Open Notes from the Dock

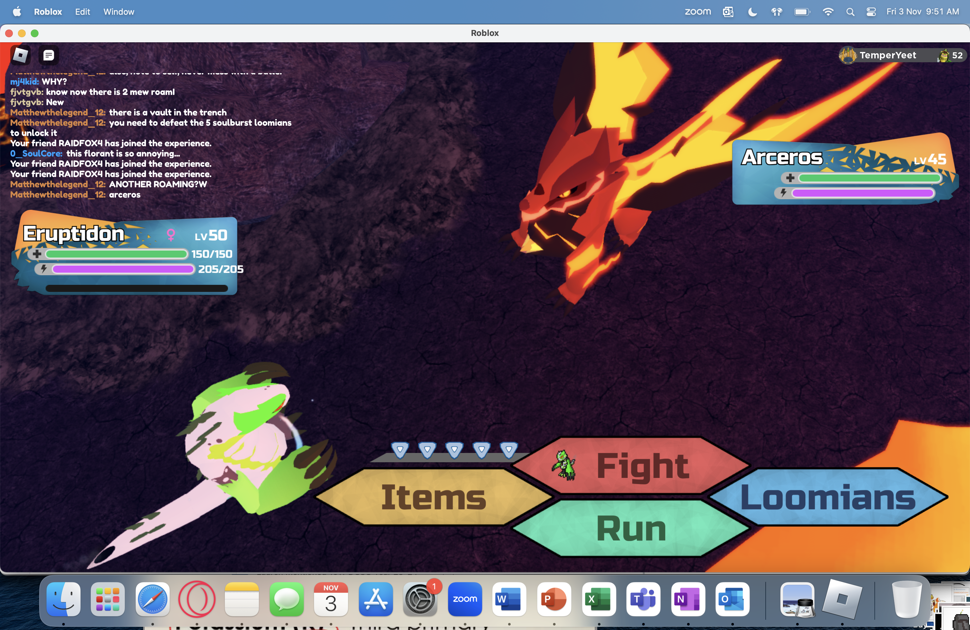click(242, 599)
